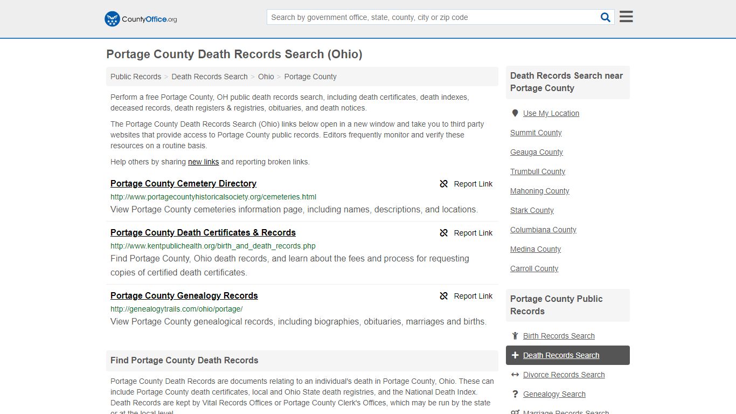Open Summit County death records
736x414 pixels.
(x=536, y=133)
